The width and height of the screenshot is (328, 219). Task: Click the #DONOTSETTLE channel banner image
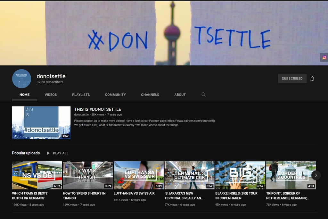[x=164, y=33]
